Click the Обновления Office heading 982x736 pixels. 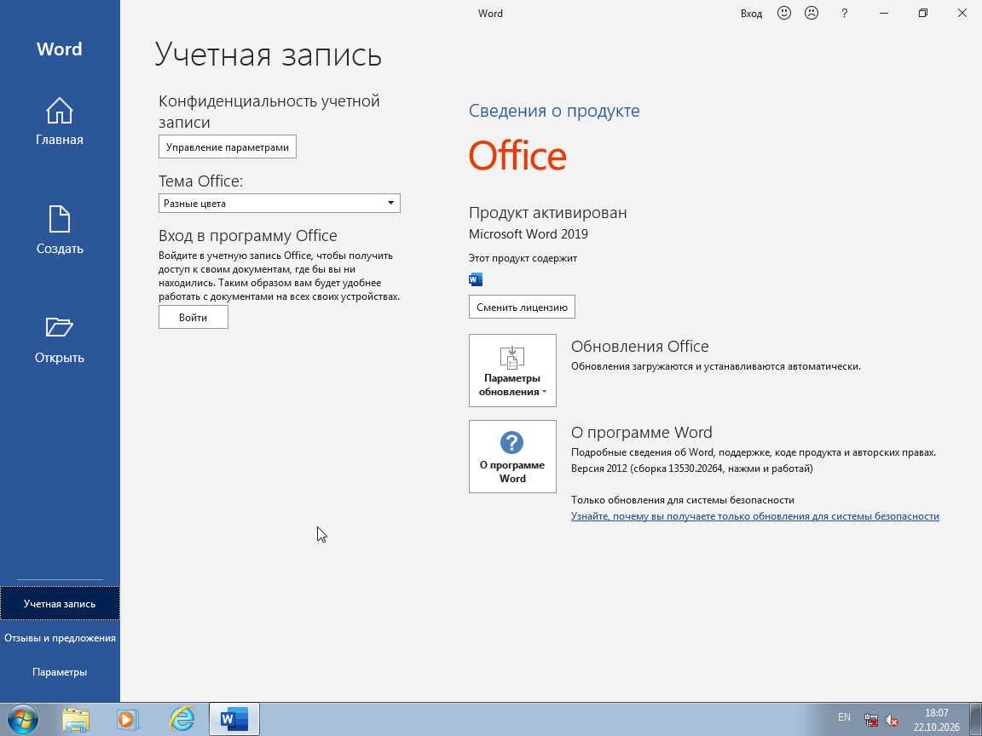639,346
